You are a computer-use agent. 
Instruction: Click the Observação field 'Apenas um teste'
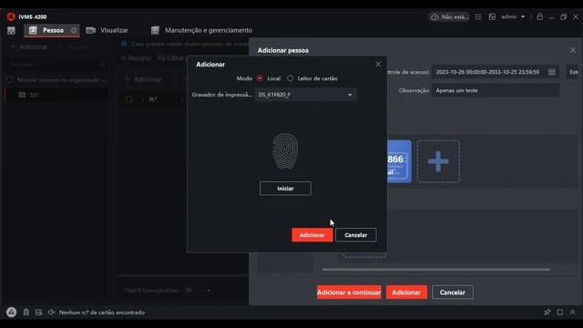click(496, 90)
